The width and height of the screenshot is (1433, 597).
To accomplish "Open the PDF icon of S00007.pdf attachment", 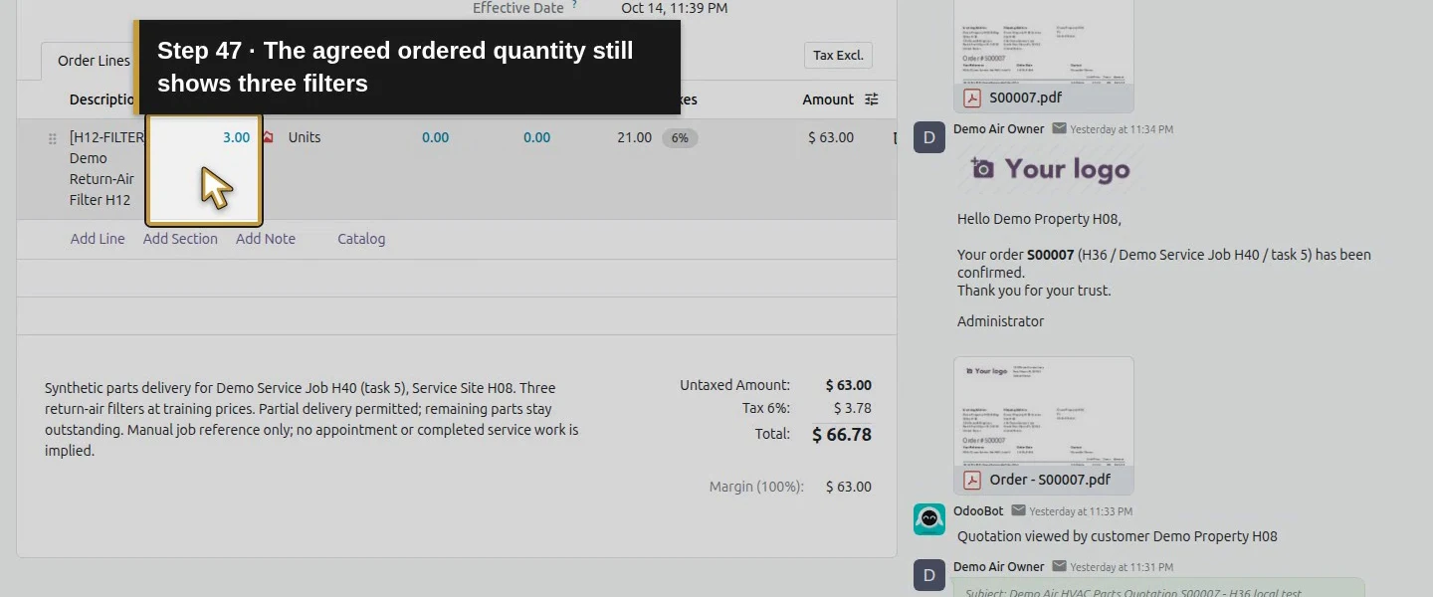I will 971,98.
